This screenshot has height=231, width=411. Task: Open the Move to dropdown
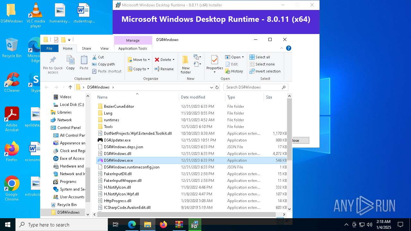[x=139, y=60]
